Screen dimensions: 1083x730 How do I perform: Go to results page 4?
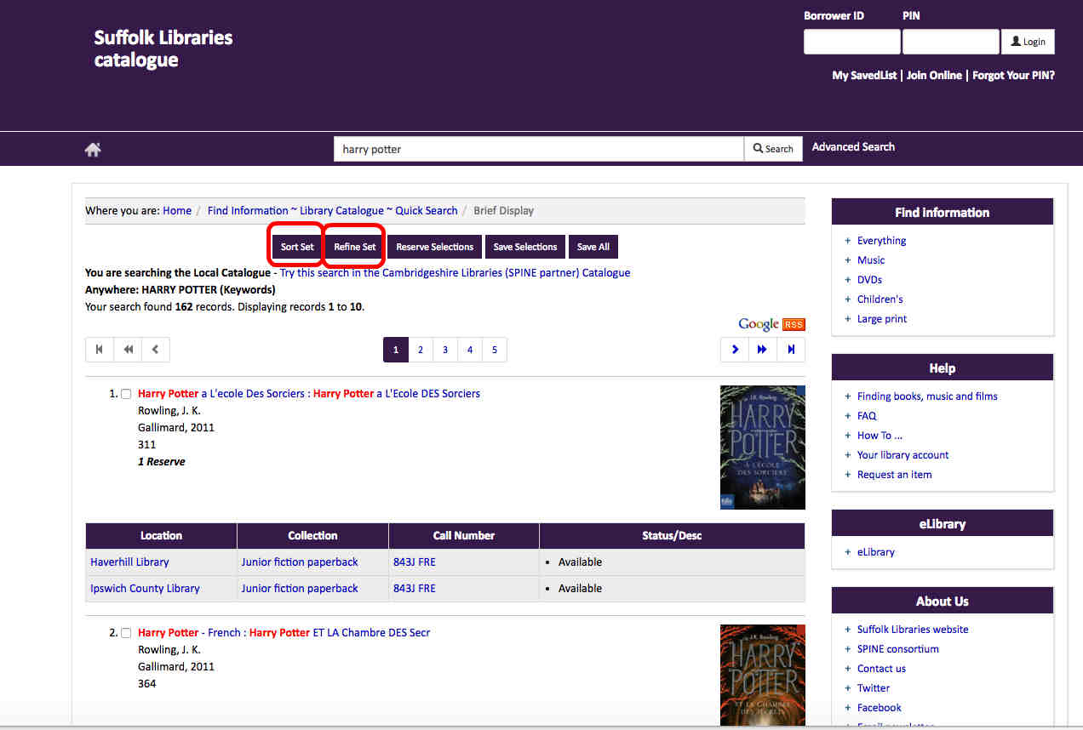(x=470, y=350)
